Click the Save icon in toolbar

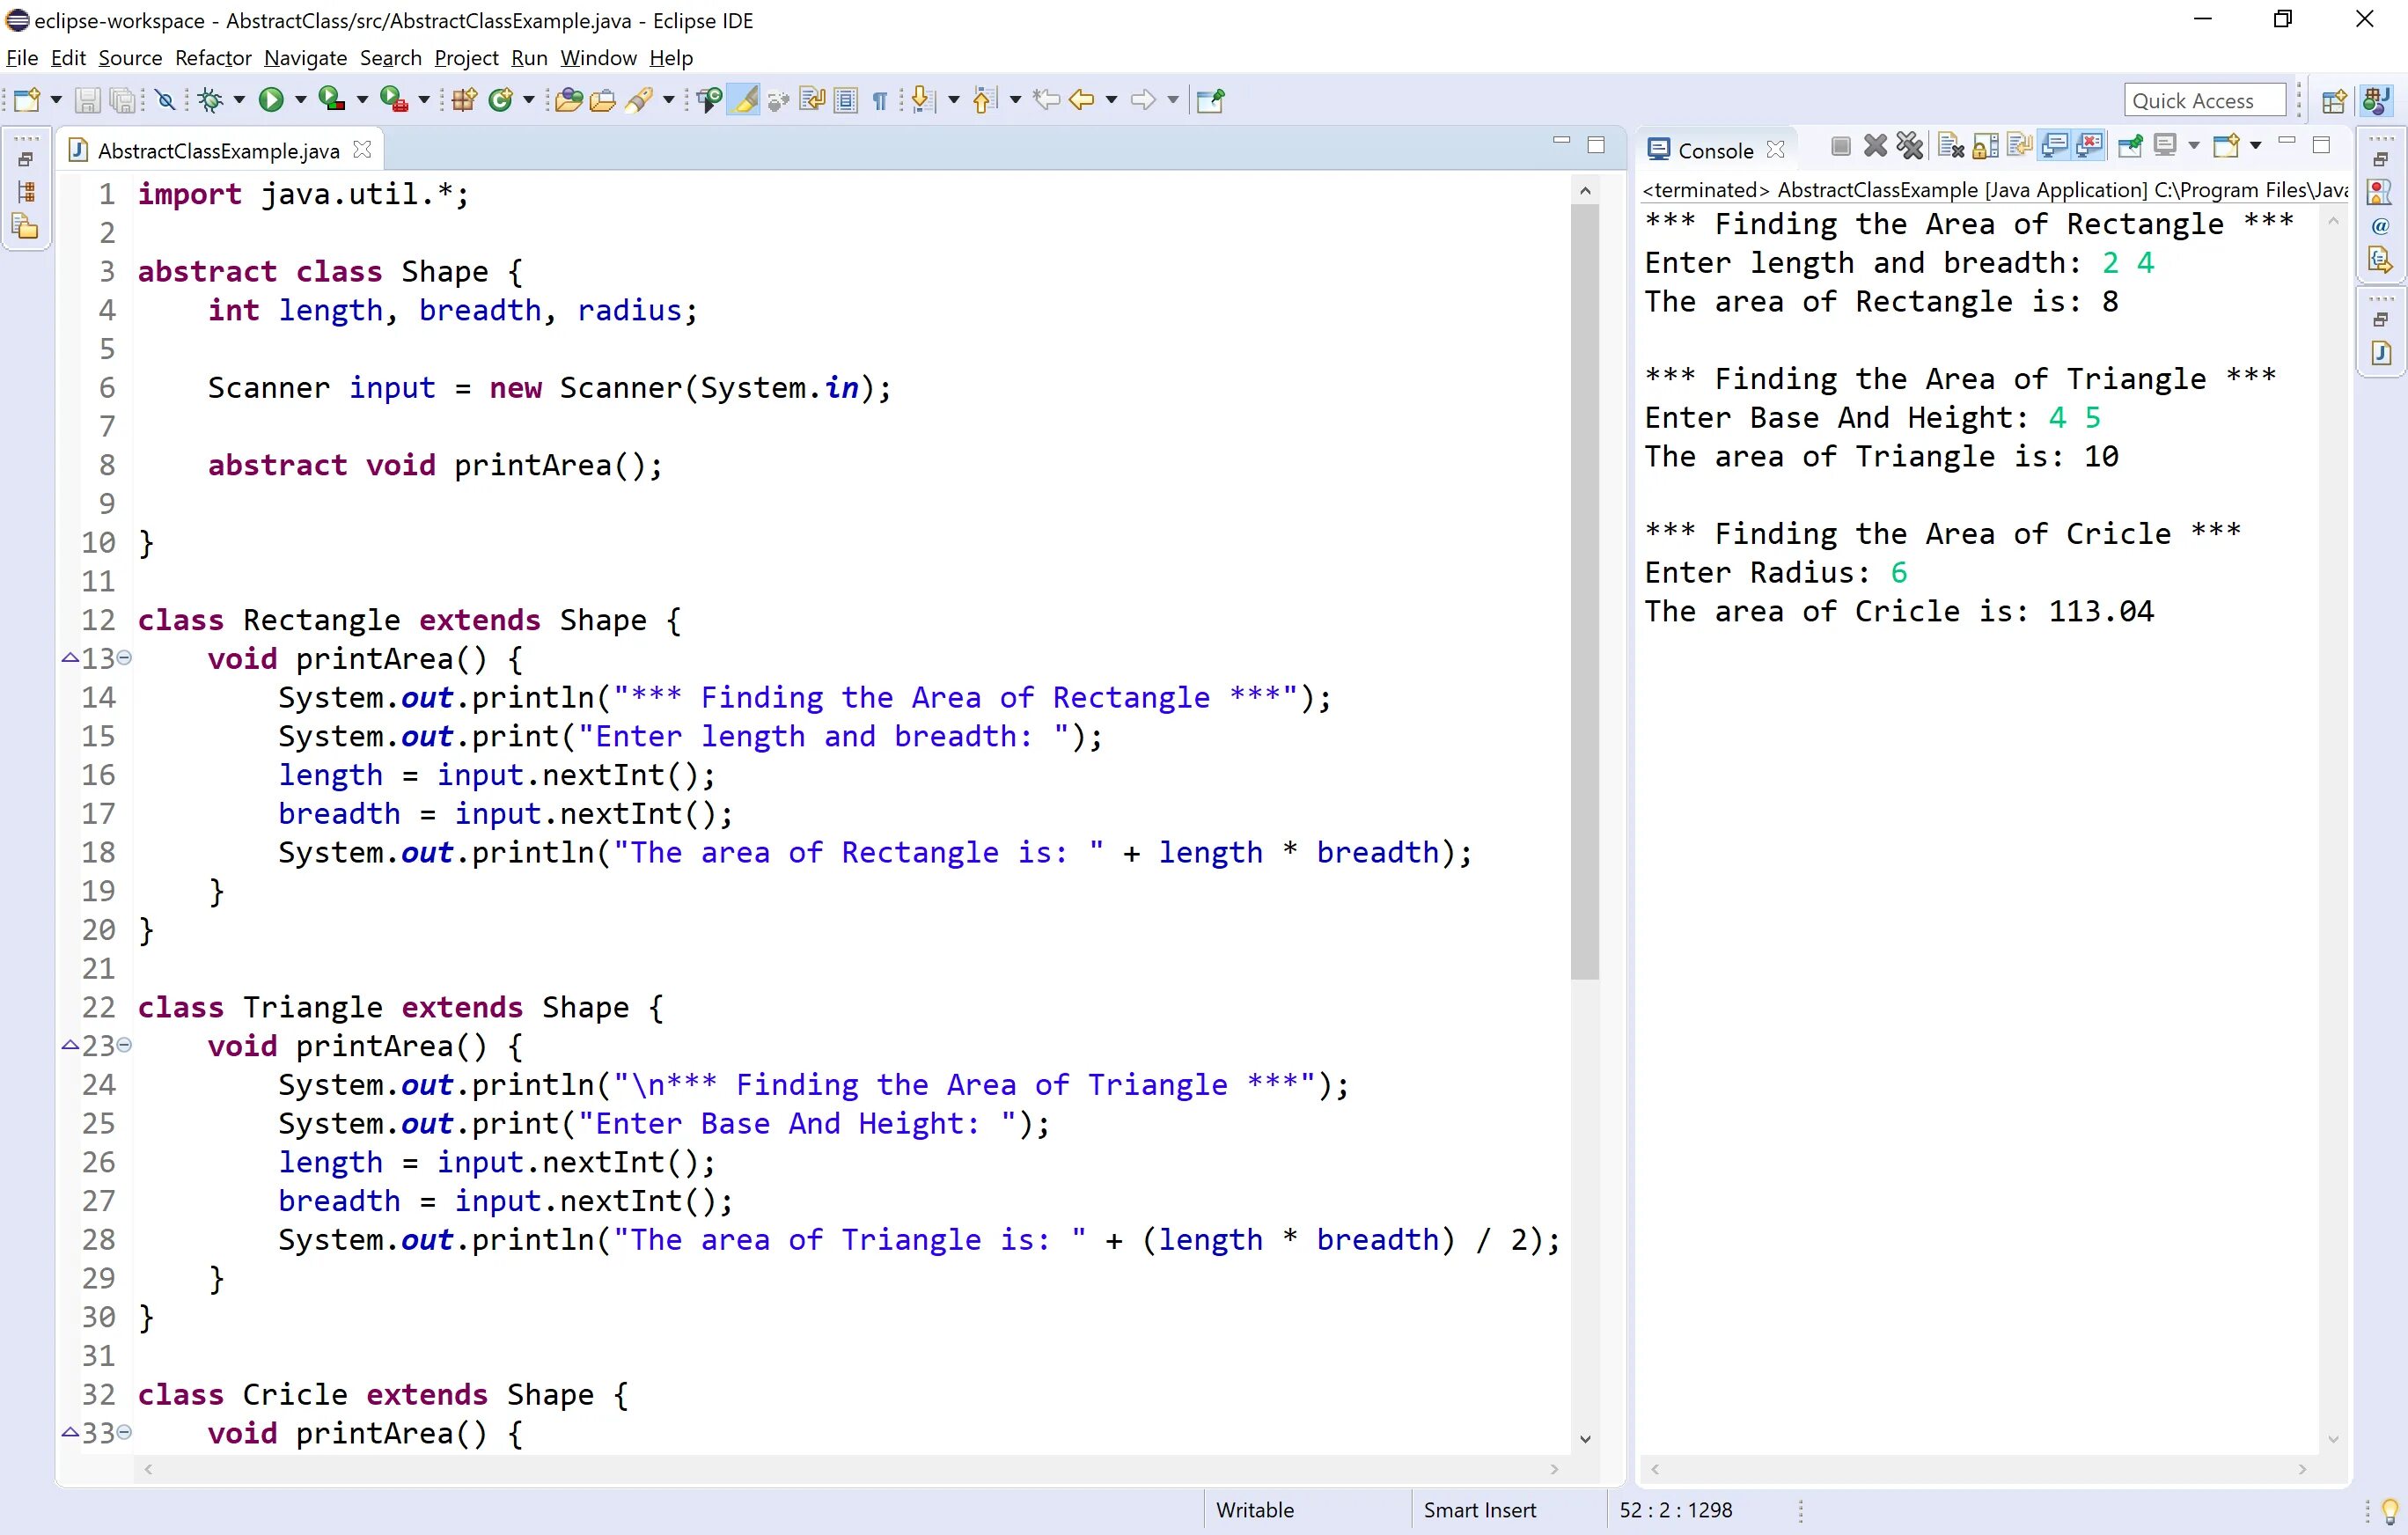tap(88, 100)
